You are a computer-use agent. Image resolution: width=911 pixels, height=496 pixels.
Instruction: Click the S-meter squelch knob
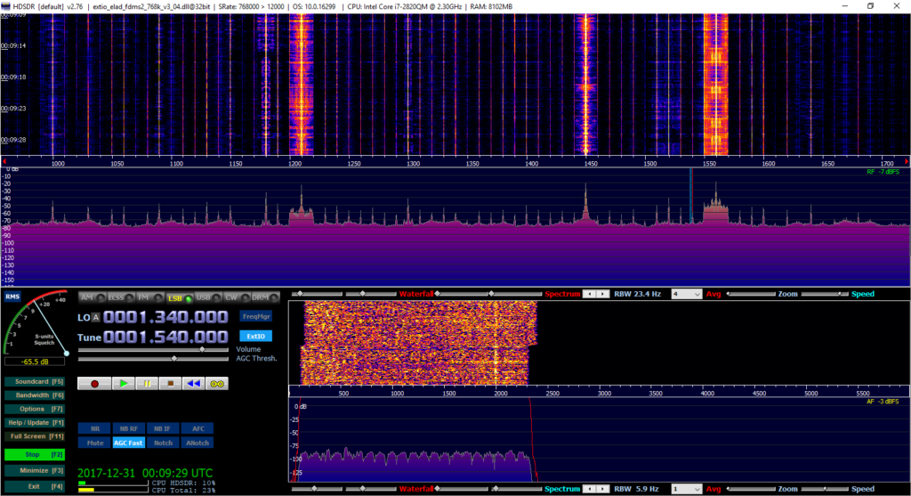click(x=67, y=353)
